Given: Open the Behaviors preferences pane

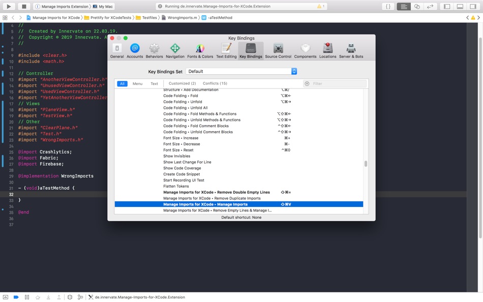Looking at the screenshot, I should (154, 51).
